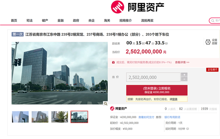
Task: Open the 金融 navigation tab
Action: [x=60, y=21]
